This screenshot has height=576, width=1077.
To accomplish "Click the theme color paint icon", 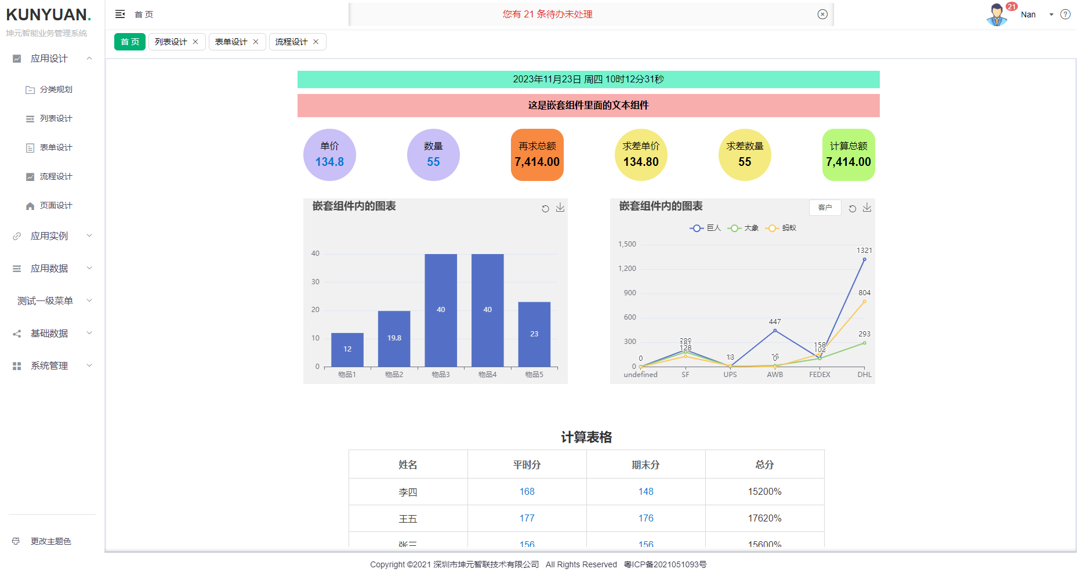I will point(16,541).
